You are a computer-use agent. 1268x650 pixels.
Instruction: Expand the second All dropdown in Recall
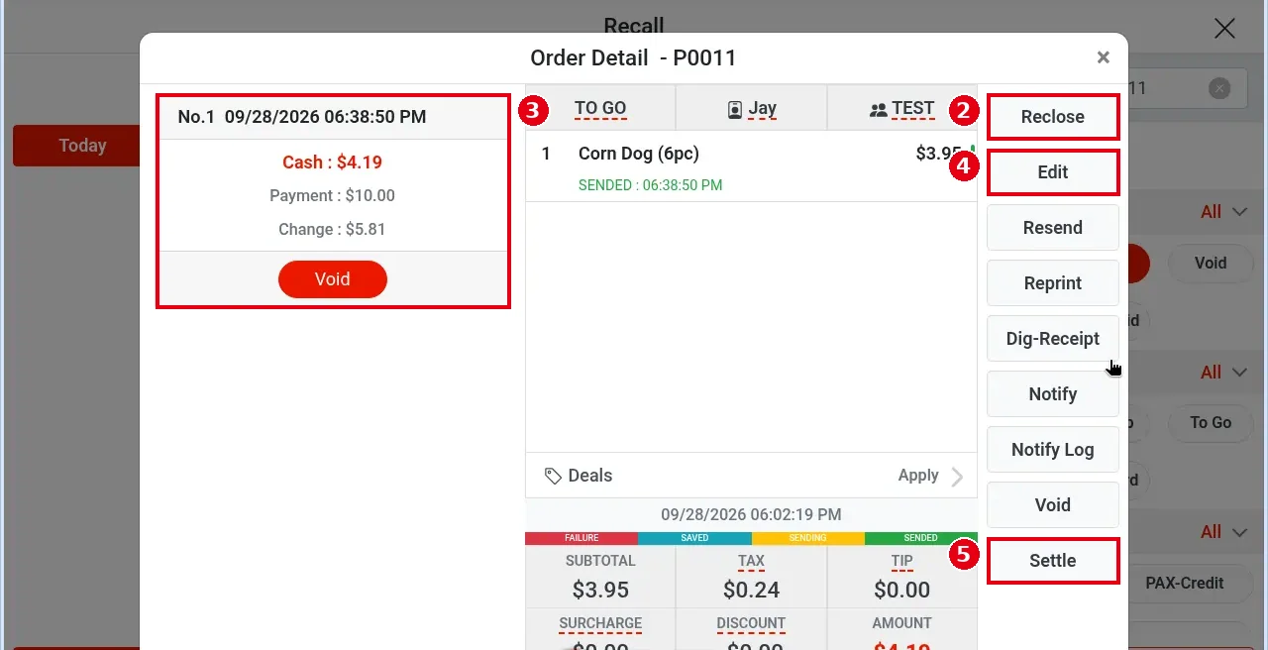[1224, 373]
